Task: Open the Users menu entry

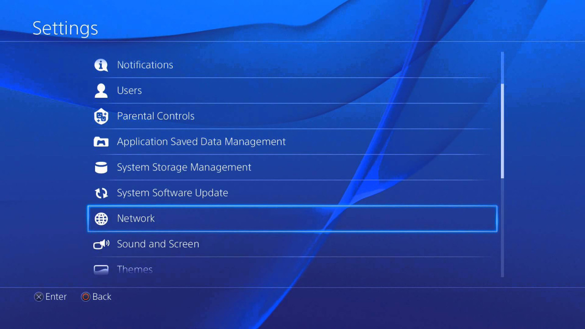Action: tap(292, 90)
